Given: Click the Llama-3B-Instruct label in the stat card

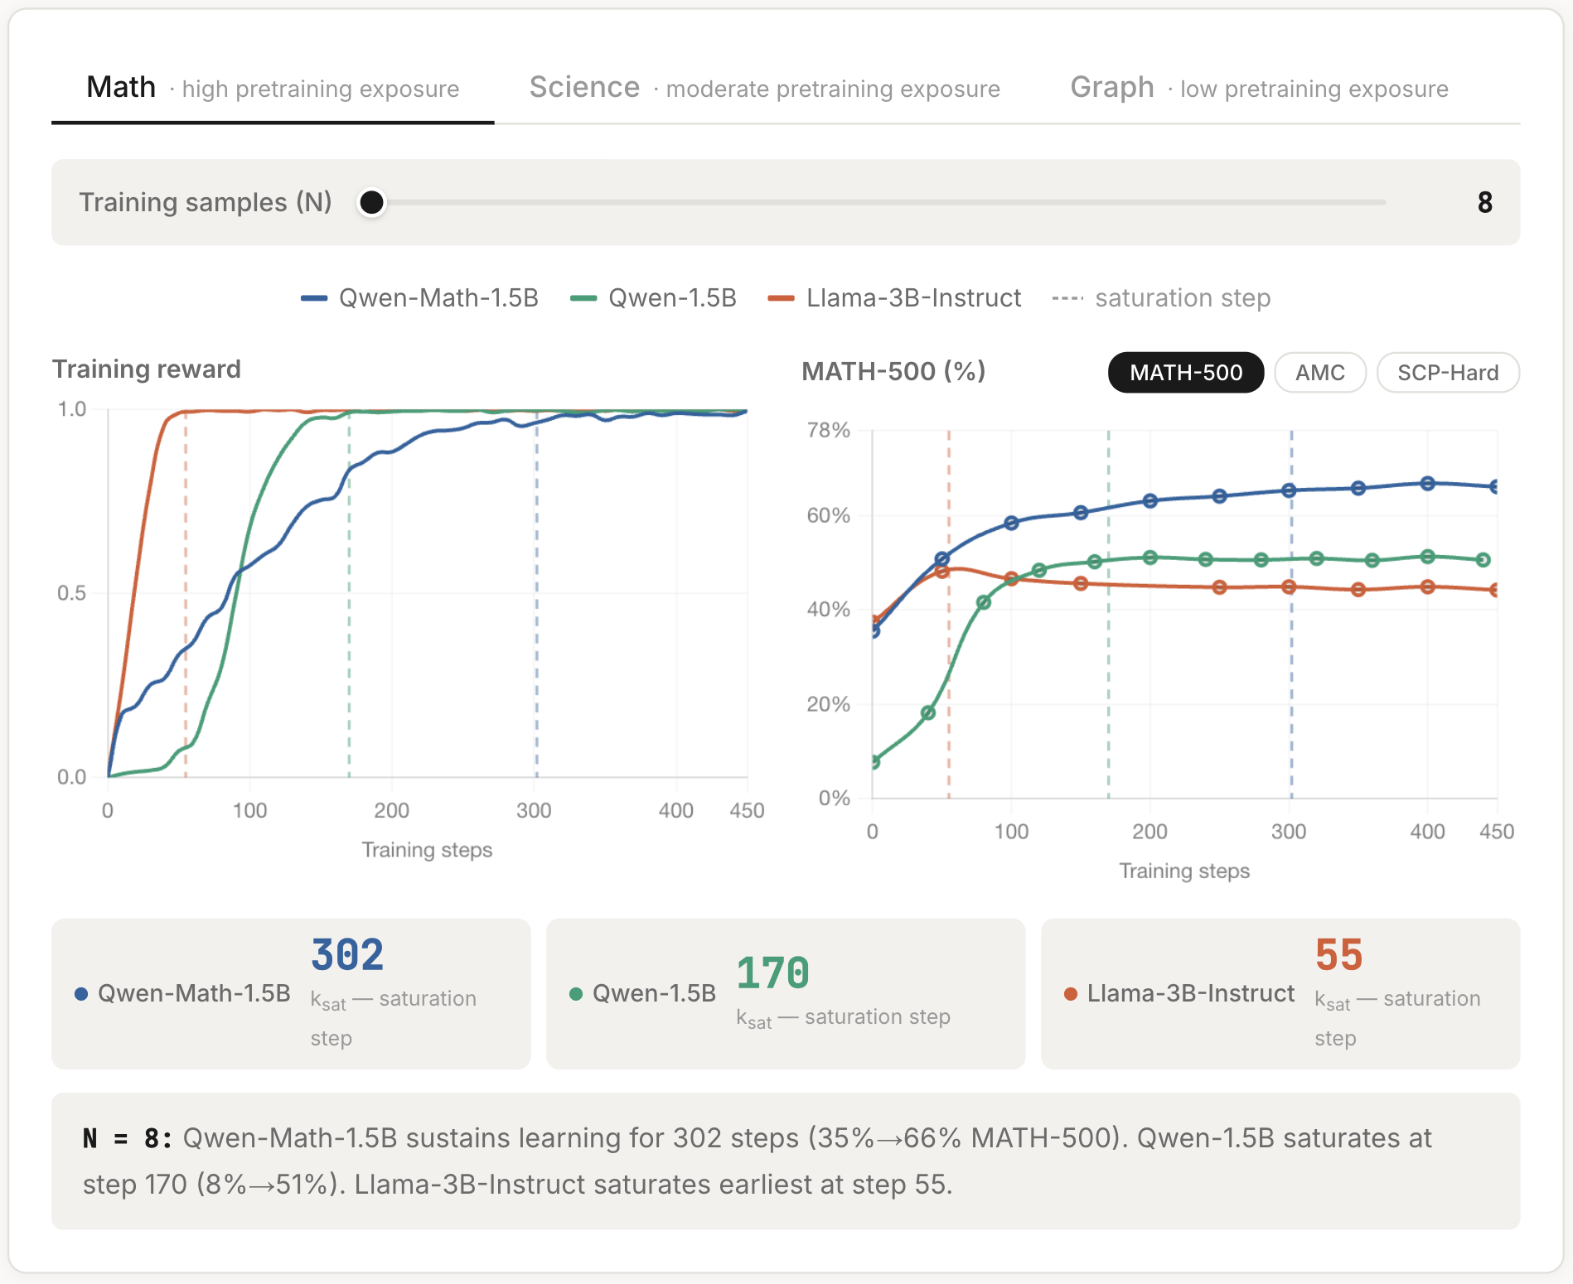Looking at the screenshot, I should coord(1190,993).
